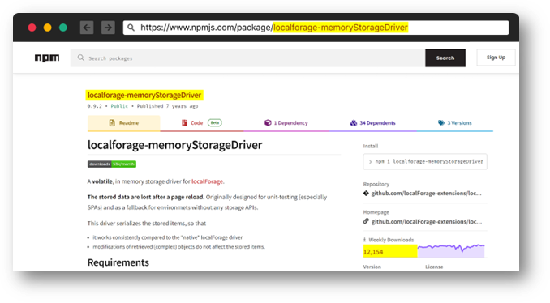Image resolution: width=550 pixels, height=303 pixels.
Task: Click the weekly downloads sparkline chart
Action: tap(451, 250)
